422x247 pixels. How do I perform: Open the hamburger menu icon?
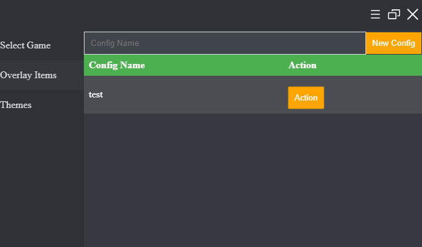tap(375, 14)
